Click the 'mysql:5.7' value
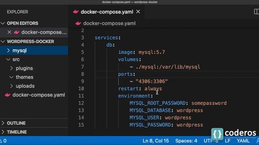This screenshot has height=145, width=259. pyautogui.click(x=152, y=52)
